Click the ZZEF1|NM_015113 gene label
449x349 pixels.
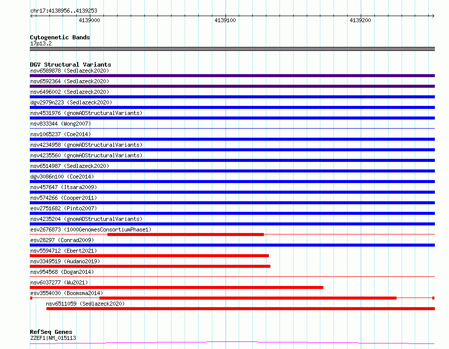point(53,338)
